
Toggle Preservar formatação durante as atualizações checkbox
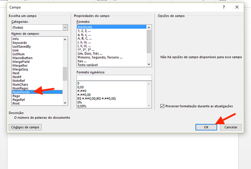[162, 106]
